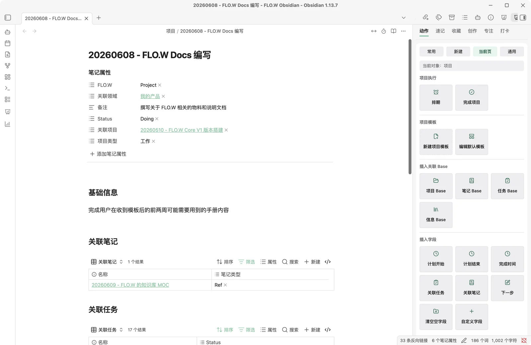Open the more options ellipsis menu

[x=403, y=31]
